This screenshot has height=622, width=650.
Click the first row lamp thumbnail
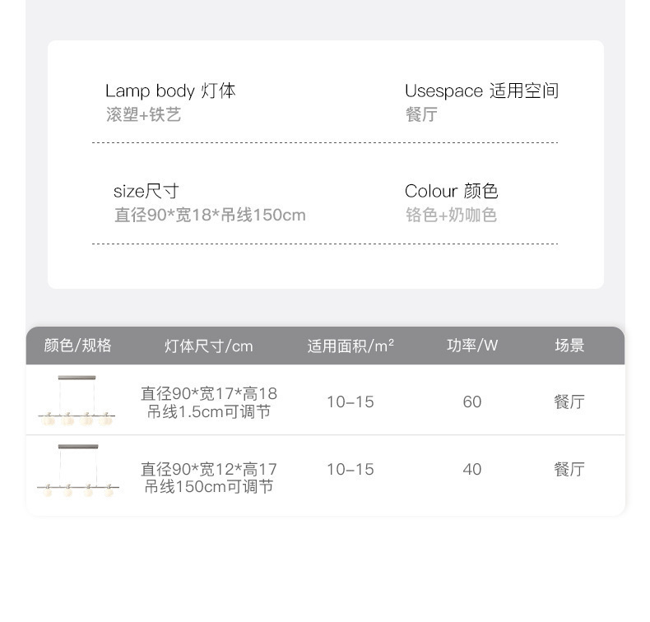tap(77, 401)
